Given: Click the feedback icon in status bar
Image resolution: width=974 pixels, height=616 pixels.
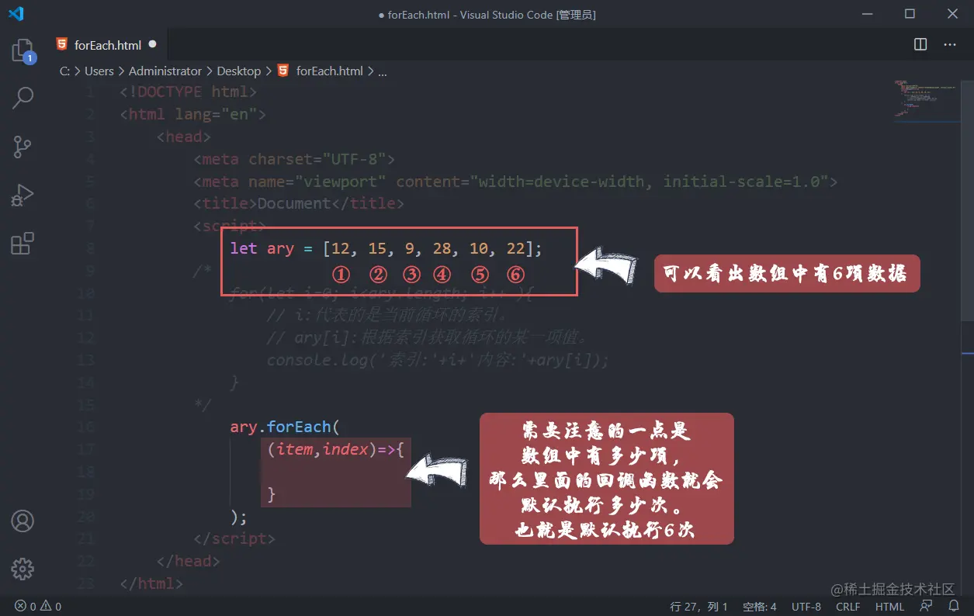Looking at the screenshot, I should tap(926, 606).
